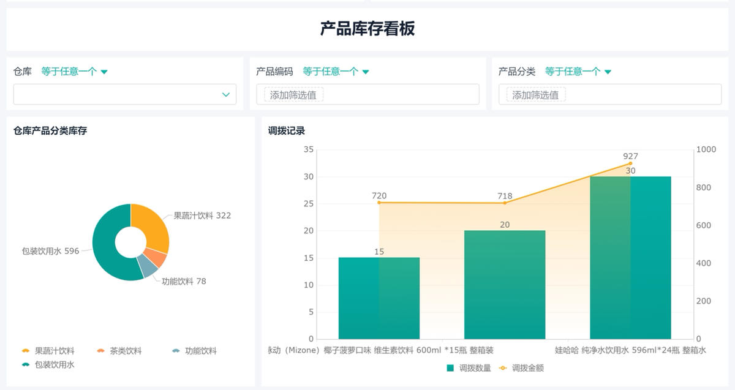Expand the warehouse selection combo box chevron
This screenshot has width=735, height=390.
[x=225, y=94]
